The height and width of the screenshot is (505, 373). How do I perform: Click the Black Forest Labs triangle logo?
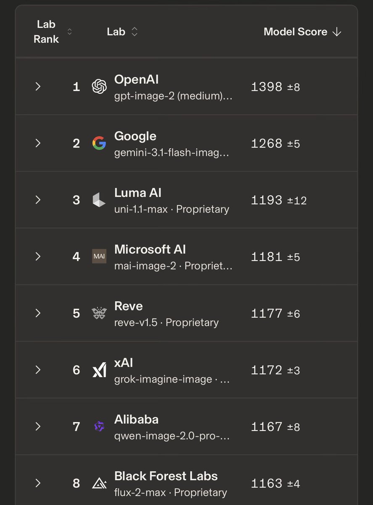99,483
